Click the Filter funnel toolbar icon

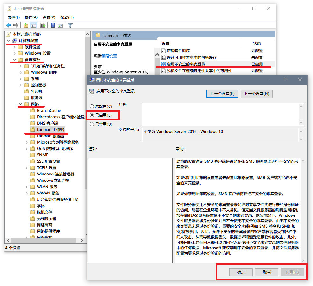point(70,25)
